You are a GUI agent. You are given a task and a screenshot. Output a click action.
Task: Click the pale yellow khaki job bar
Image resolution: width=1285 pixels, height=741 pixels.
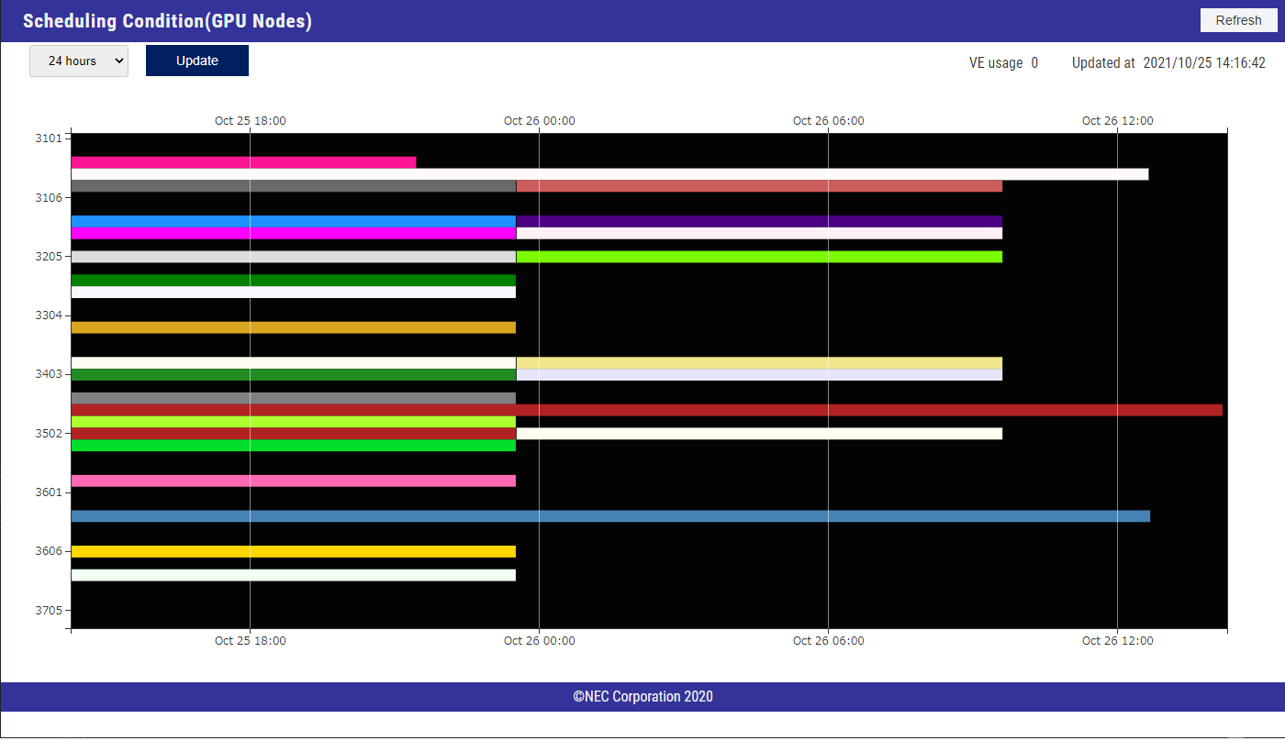point(759,362)
